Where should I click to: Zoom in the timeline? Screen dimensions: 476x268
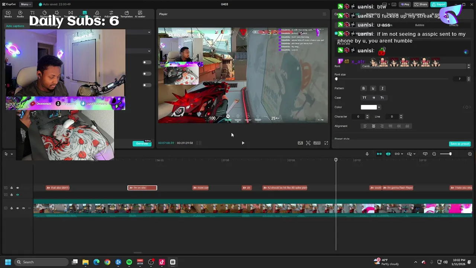(470, 154)
